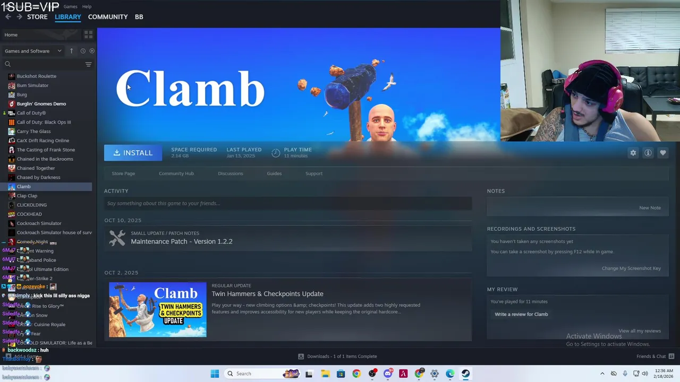Show Clamb game info icon
The height and width of the screenshot is (382, 680).
648,153
